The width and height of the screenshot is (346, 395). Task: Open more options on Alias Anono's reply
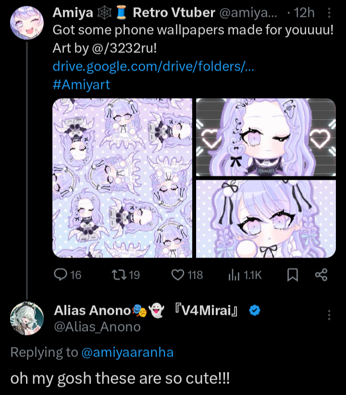(329, 315)
